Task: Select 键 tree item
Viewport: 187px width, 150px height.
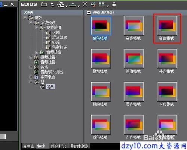Action: coord(42,82)
